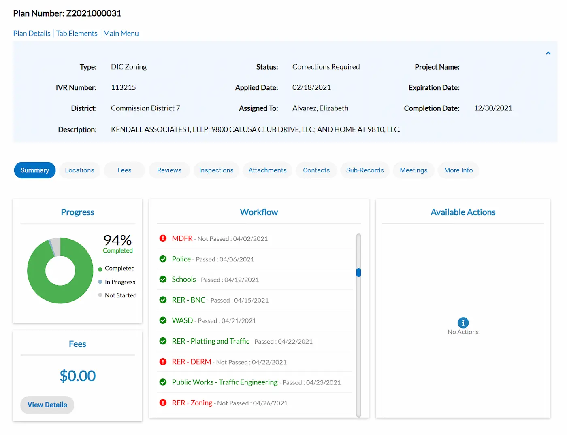Toggle the Completed legend entry
This screenshot has width=567, height=435.
[117, 268]
